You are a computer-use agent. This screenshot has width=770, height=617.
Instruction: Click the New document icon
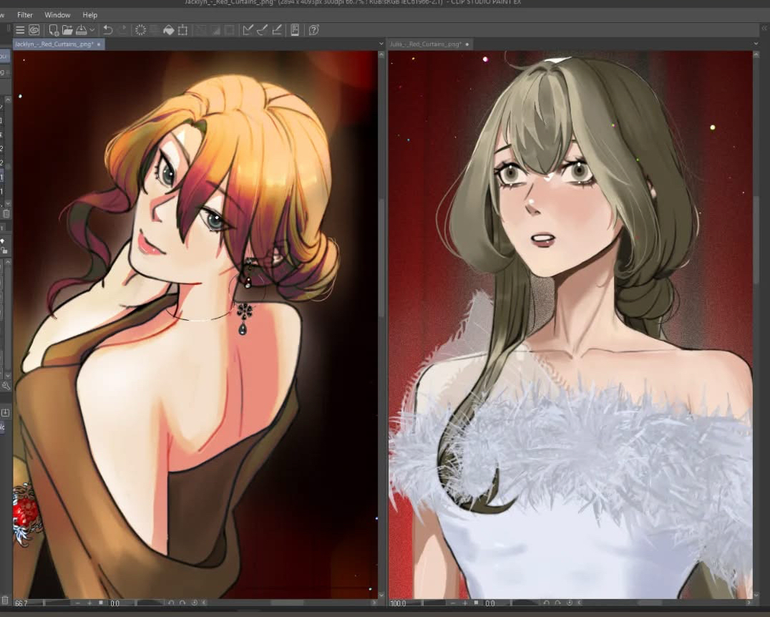coord(54,30)
